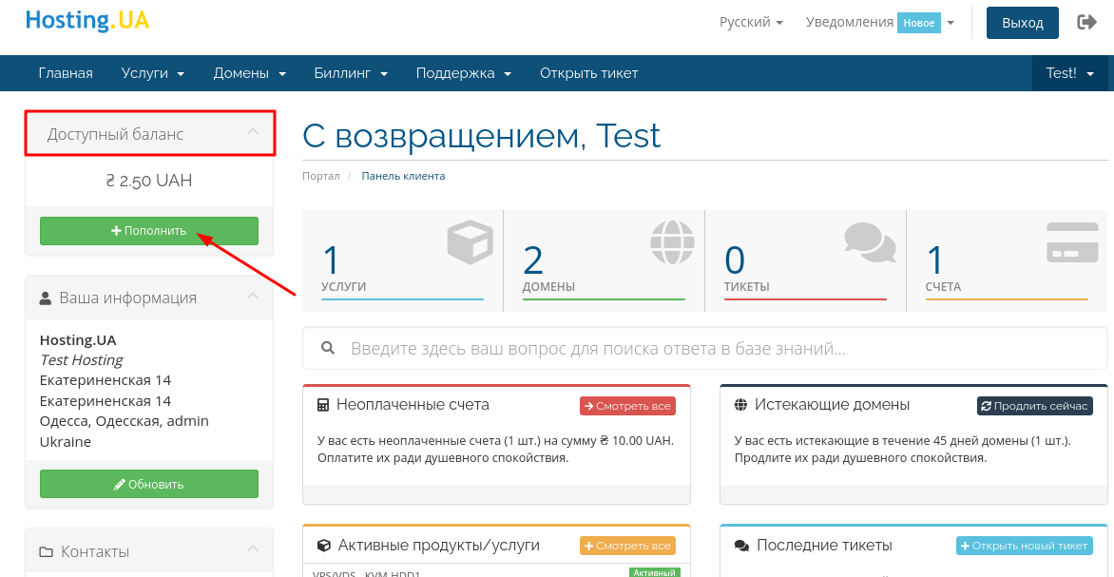Click the invoices credit card icon
The image size is (1114, 577).
(1071, 242)
